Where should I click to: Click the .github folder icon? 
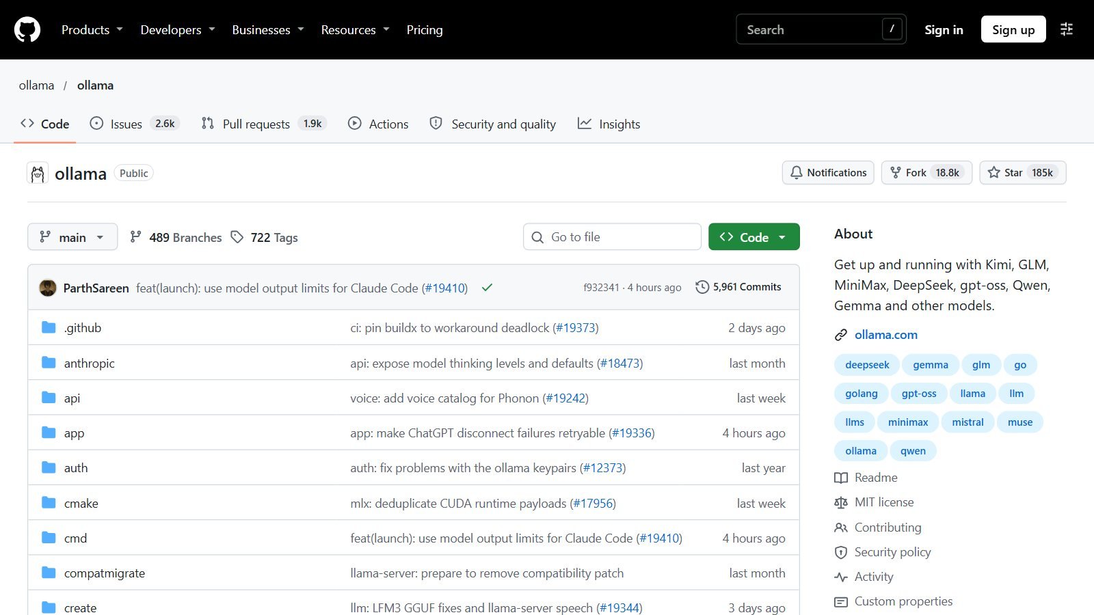[x=49, y=327]
